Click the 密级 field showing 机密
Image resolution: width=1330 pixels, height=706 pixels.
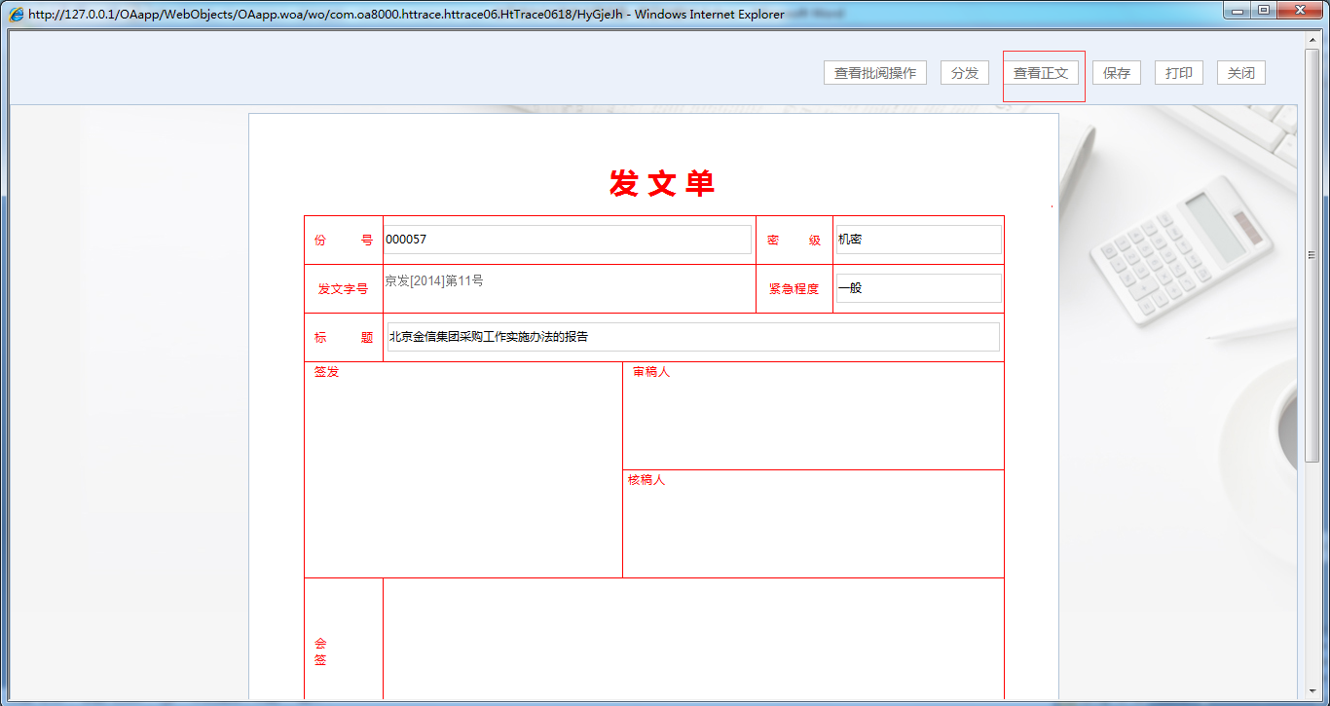pos(916,239)
